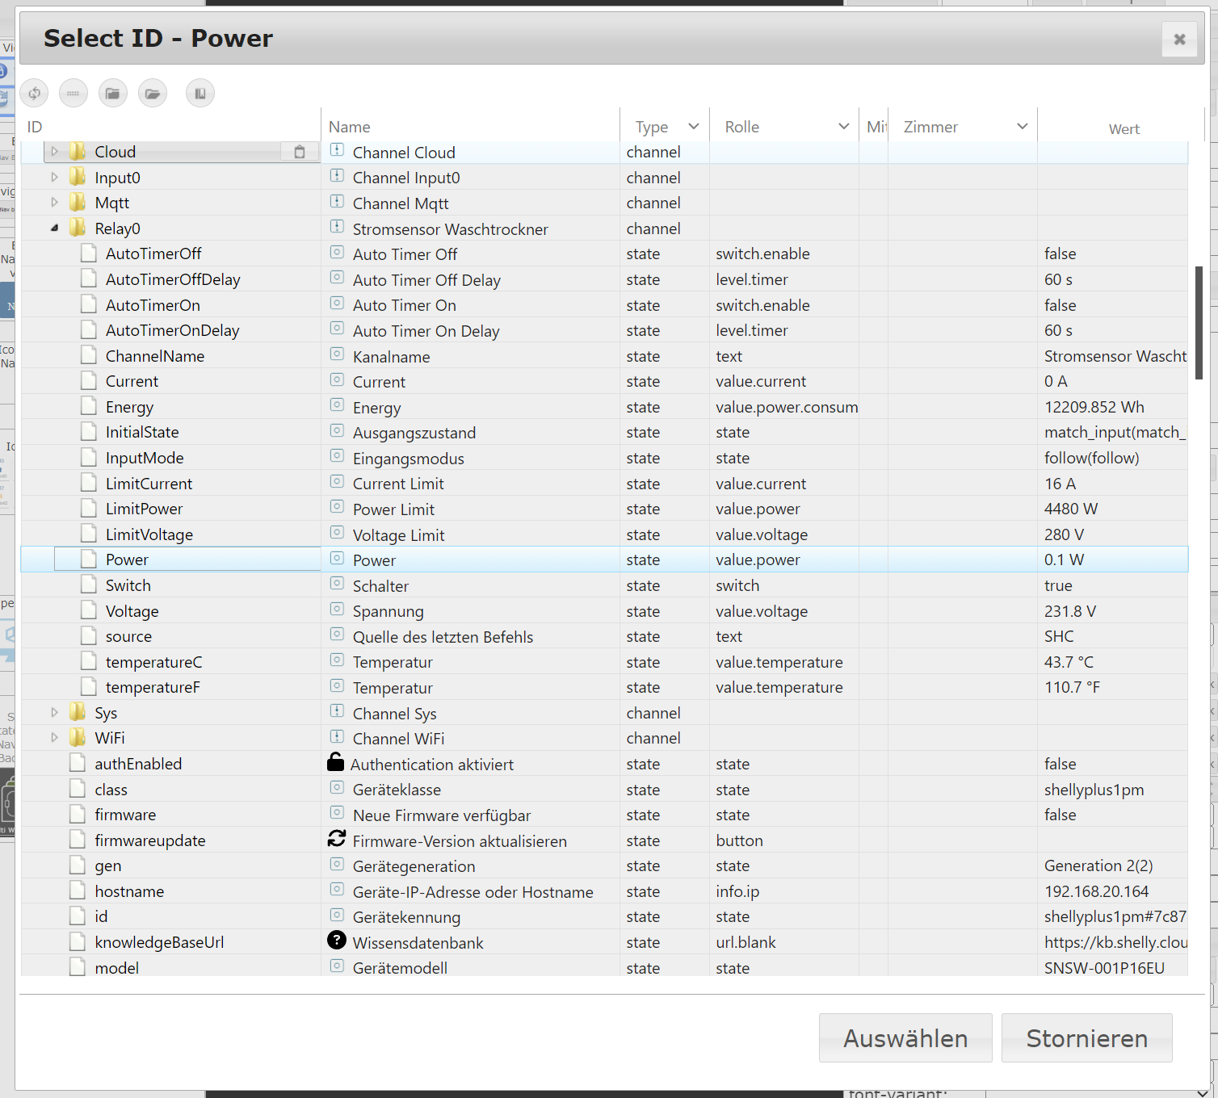Click state icon beside Spannung name
This screenshot has height=1098, width=1218.
point(337,610)
